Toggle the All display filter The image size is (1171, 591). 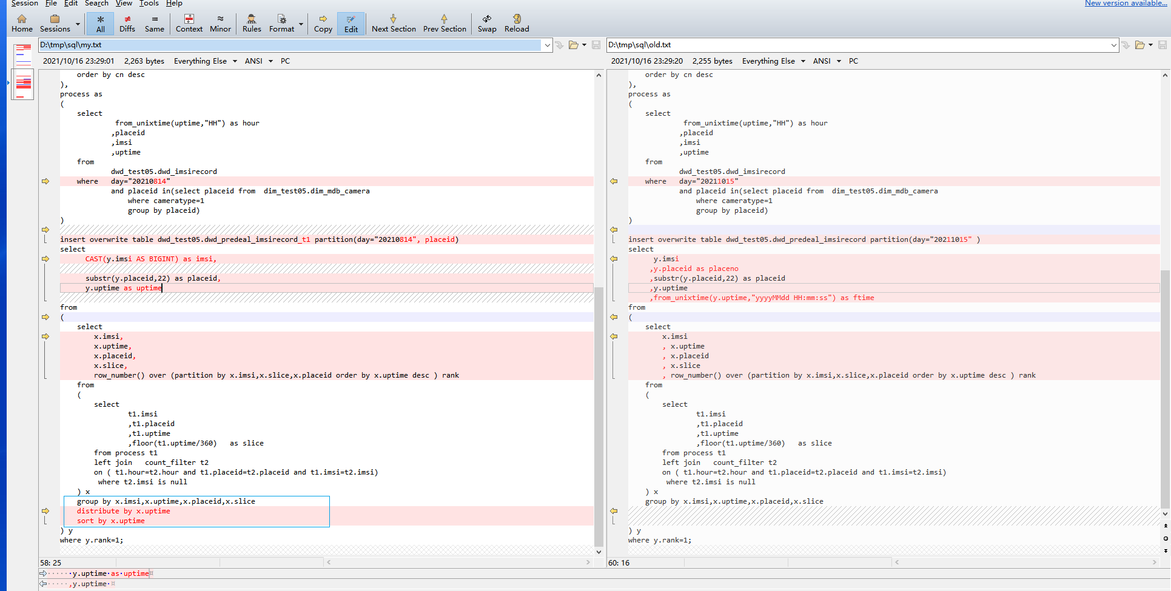[100, 23]
